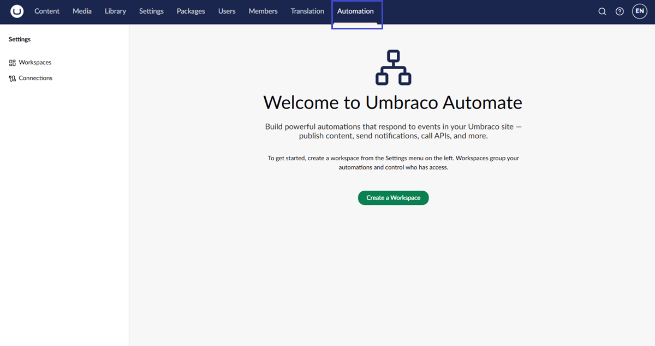Screen dimensions: 655x346
Task: Click the 'To get started, create a workspace' text
Action: 393,163
